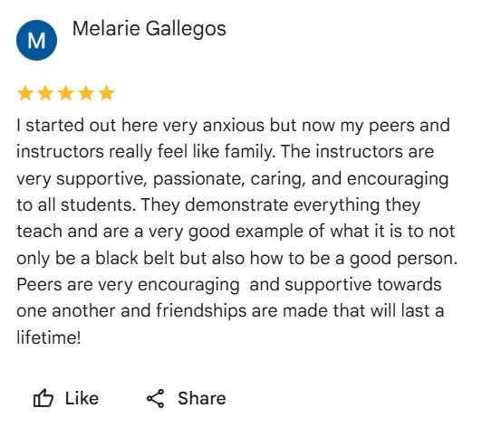Screen dimensions: 482x427
Task: Click the blue M avatar circle
Action: tap(36, 40)
